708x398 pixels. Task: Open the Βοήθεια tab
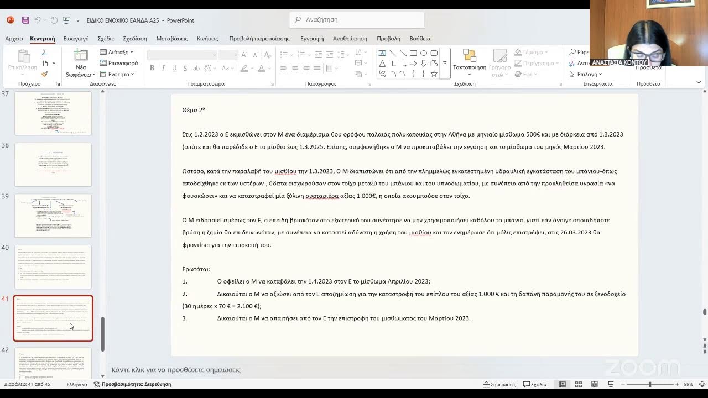click(420, 39)
